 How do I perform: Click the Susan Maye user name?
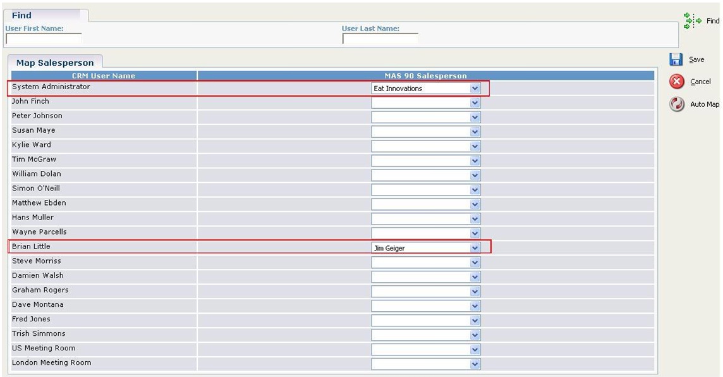33,130
